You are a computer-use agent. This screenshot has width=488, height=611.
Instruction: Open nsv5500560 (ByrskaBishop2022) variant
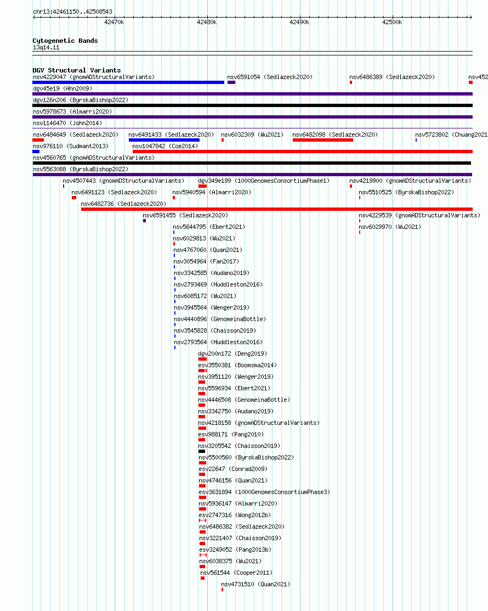click(x=246, y=457)
